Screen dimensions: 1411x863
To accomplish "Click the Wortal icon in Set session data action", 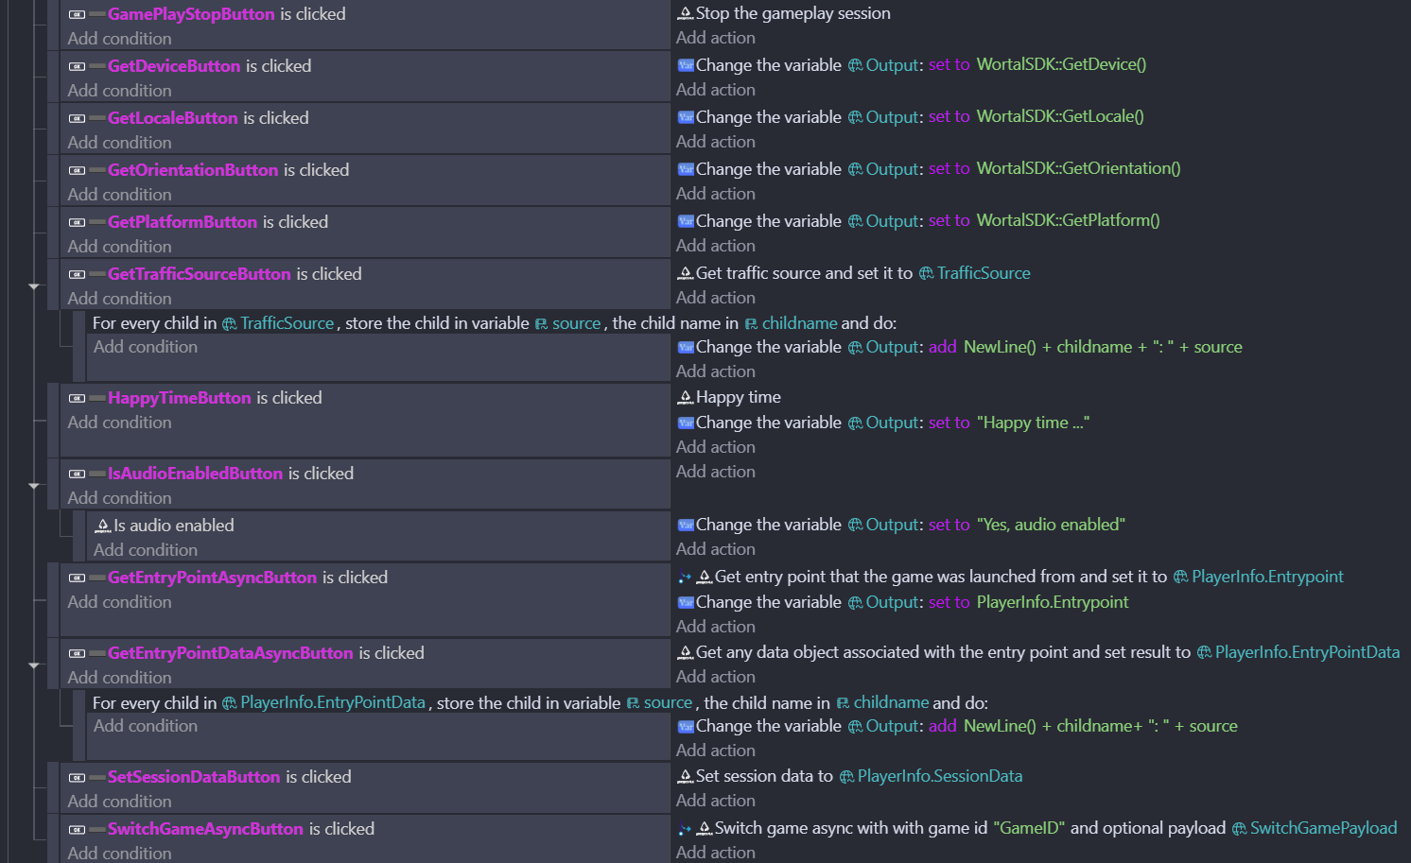I will (686, 775).
